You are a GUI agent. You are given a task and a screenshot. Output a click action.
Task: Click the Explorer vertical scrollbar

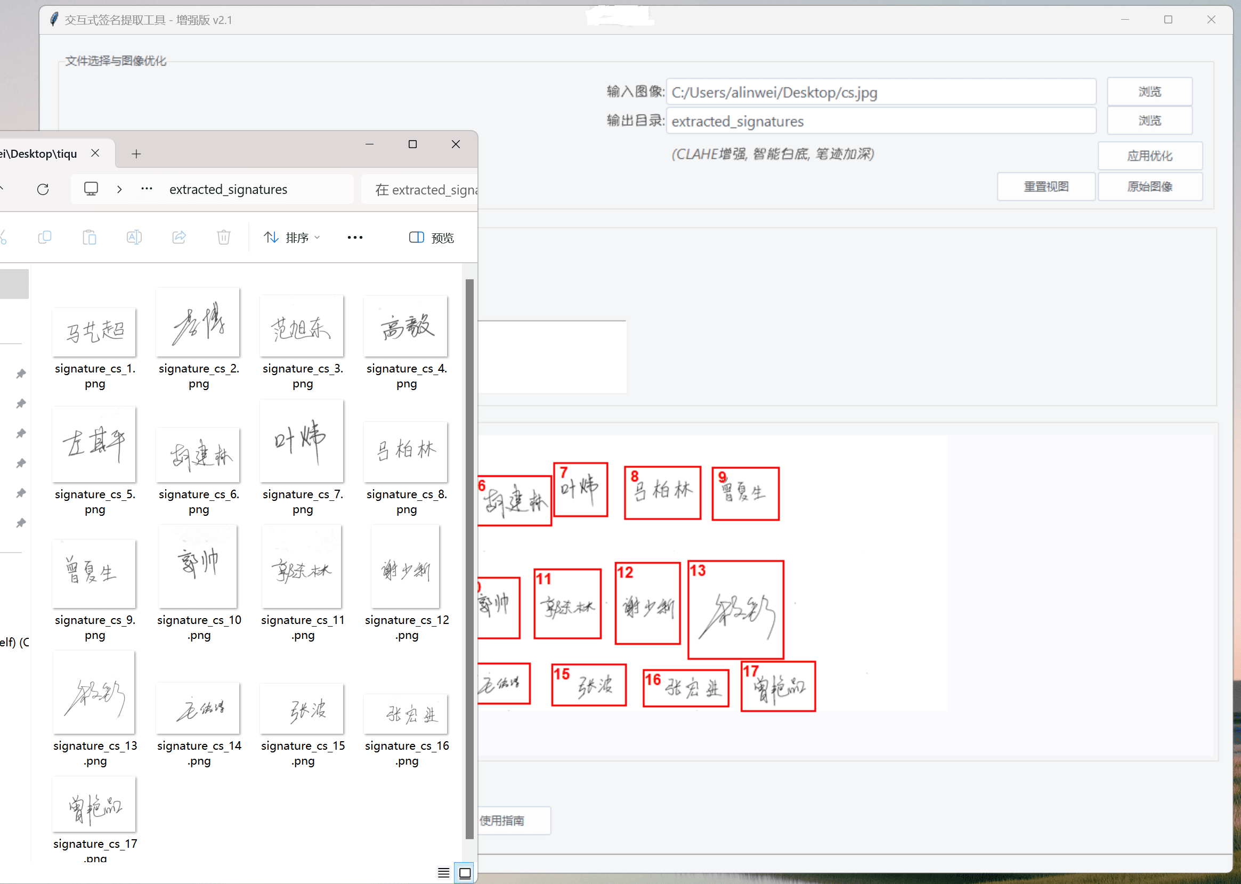(x=469, y=558)
